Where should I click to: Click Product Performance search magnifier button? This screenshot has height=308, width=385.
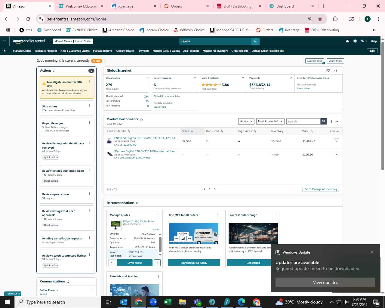(324, 121)
